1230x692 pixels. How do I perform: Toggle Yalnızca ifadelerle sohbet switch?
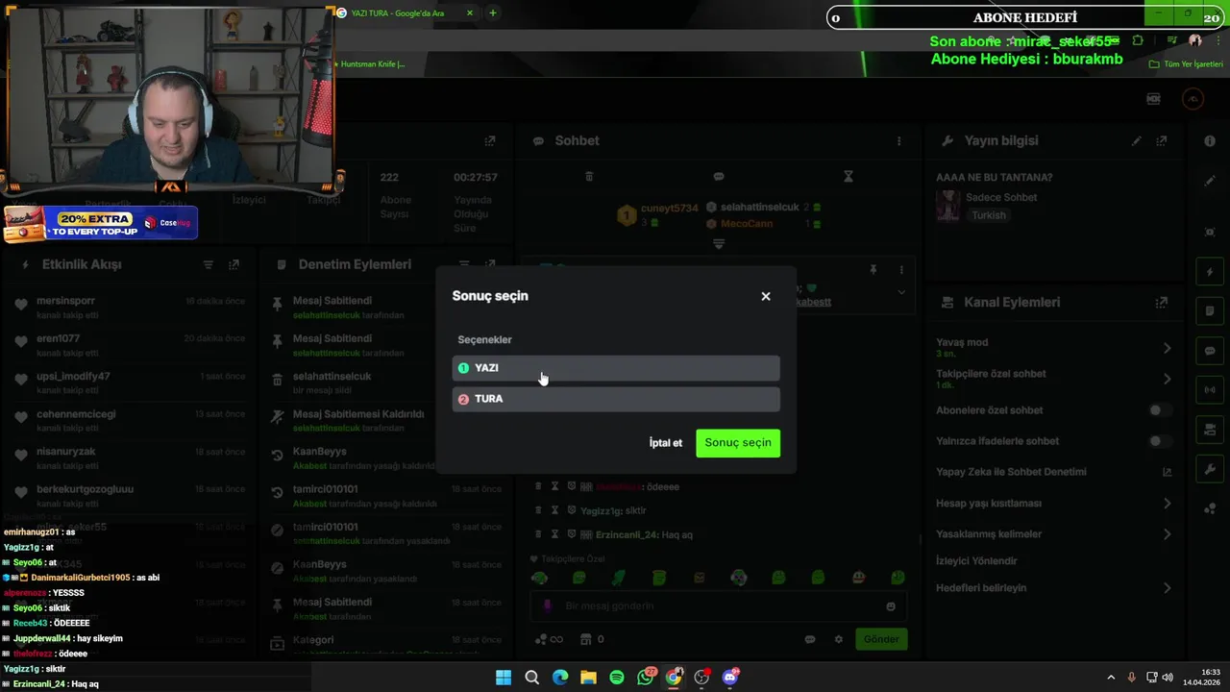point(1161,441)
